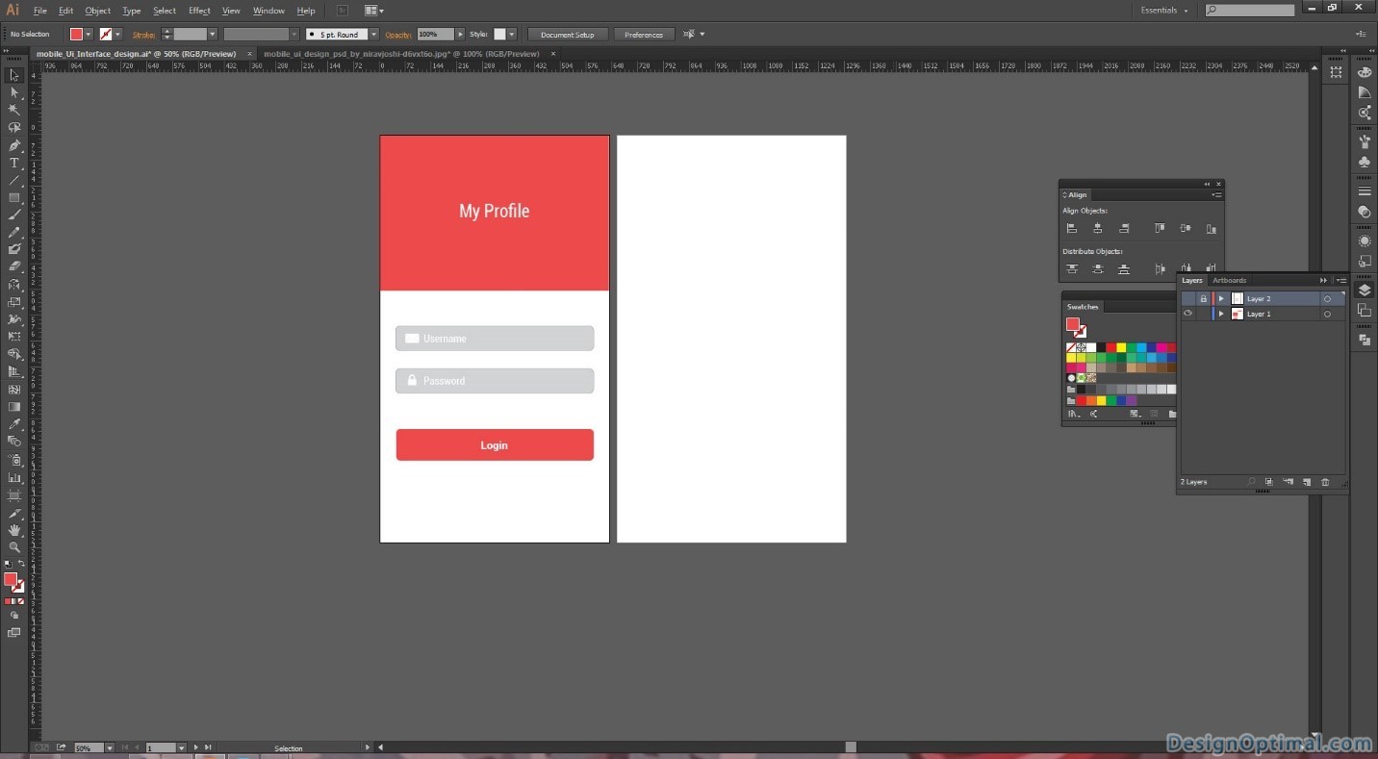The height and width of the screenshot is (759, 1378).
Task: Click the Stroke link in control bar
Action: click(x=143, y=35)
